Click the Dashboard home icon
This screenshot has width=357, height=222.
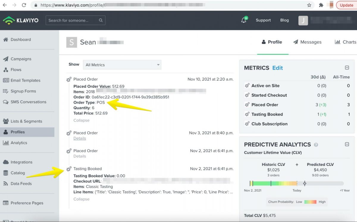(x=6, y=40)
